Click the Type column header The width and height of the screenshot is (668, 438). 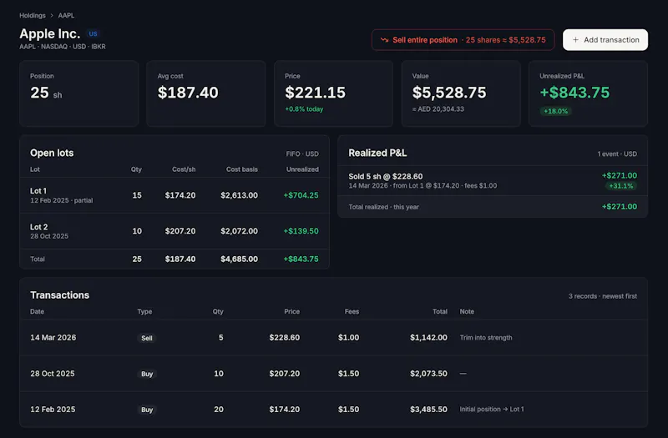144,311
